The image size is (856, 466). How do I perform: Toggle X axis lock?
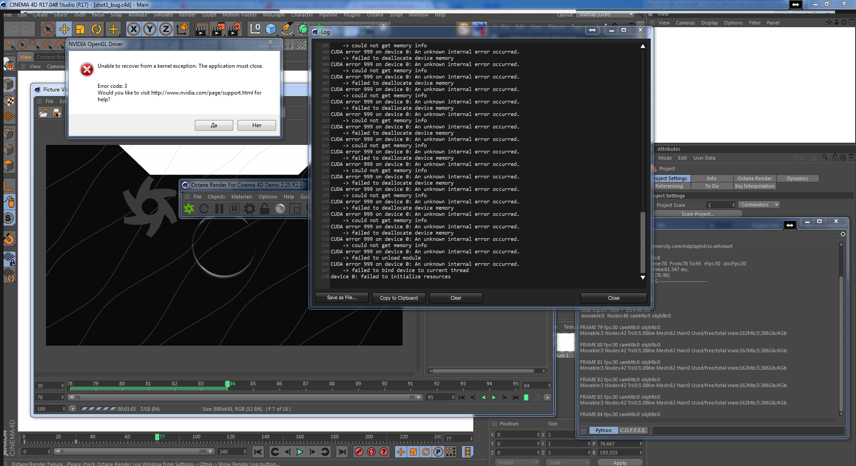click(x=133, y=29)
